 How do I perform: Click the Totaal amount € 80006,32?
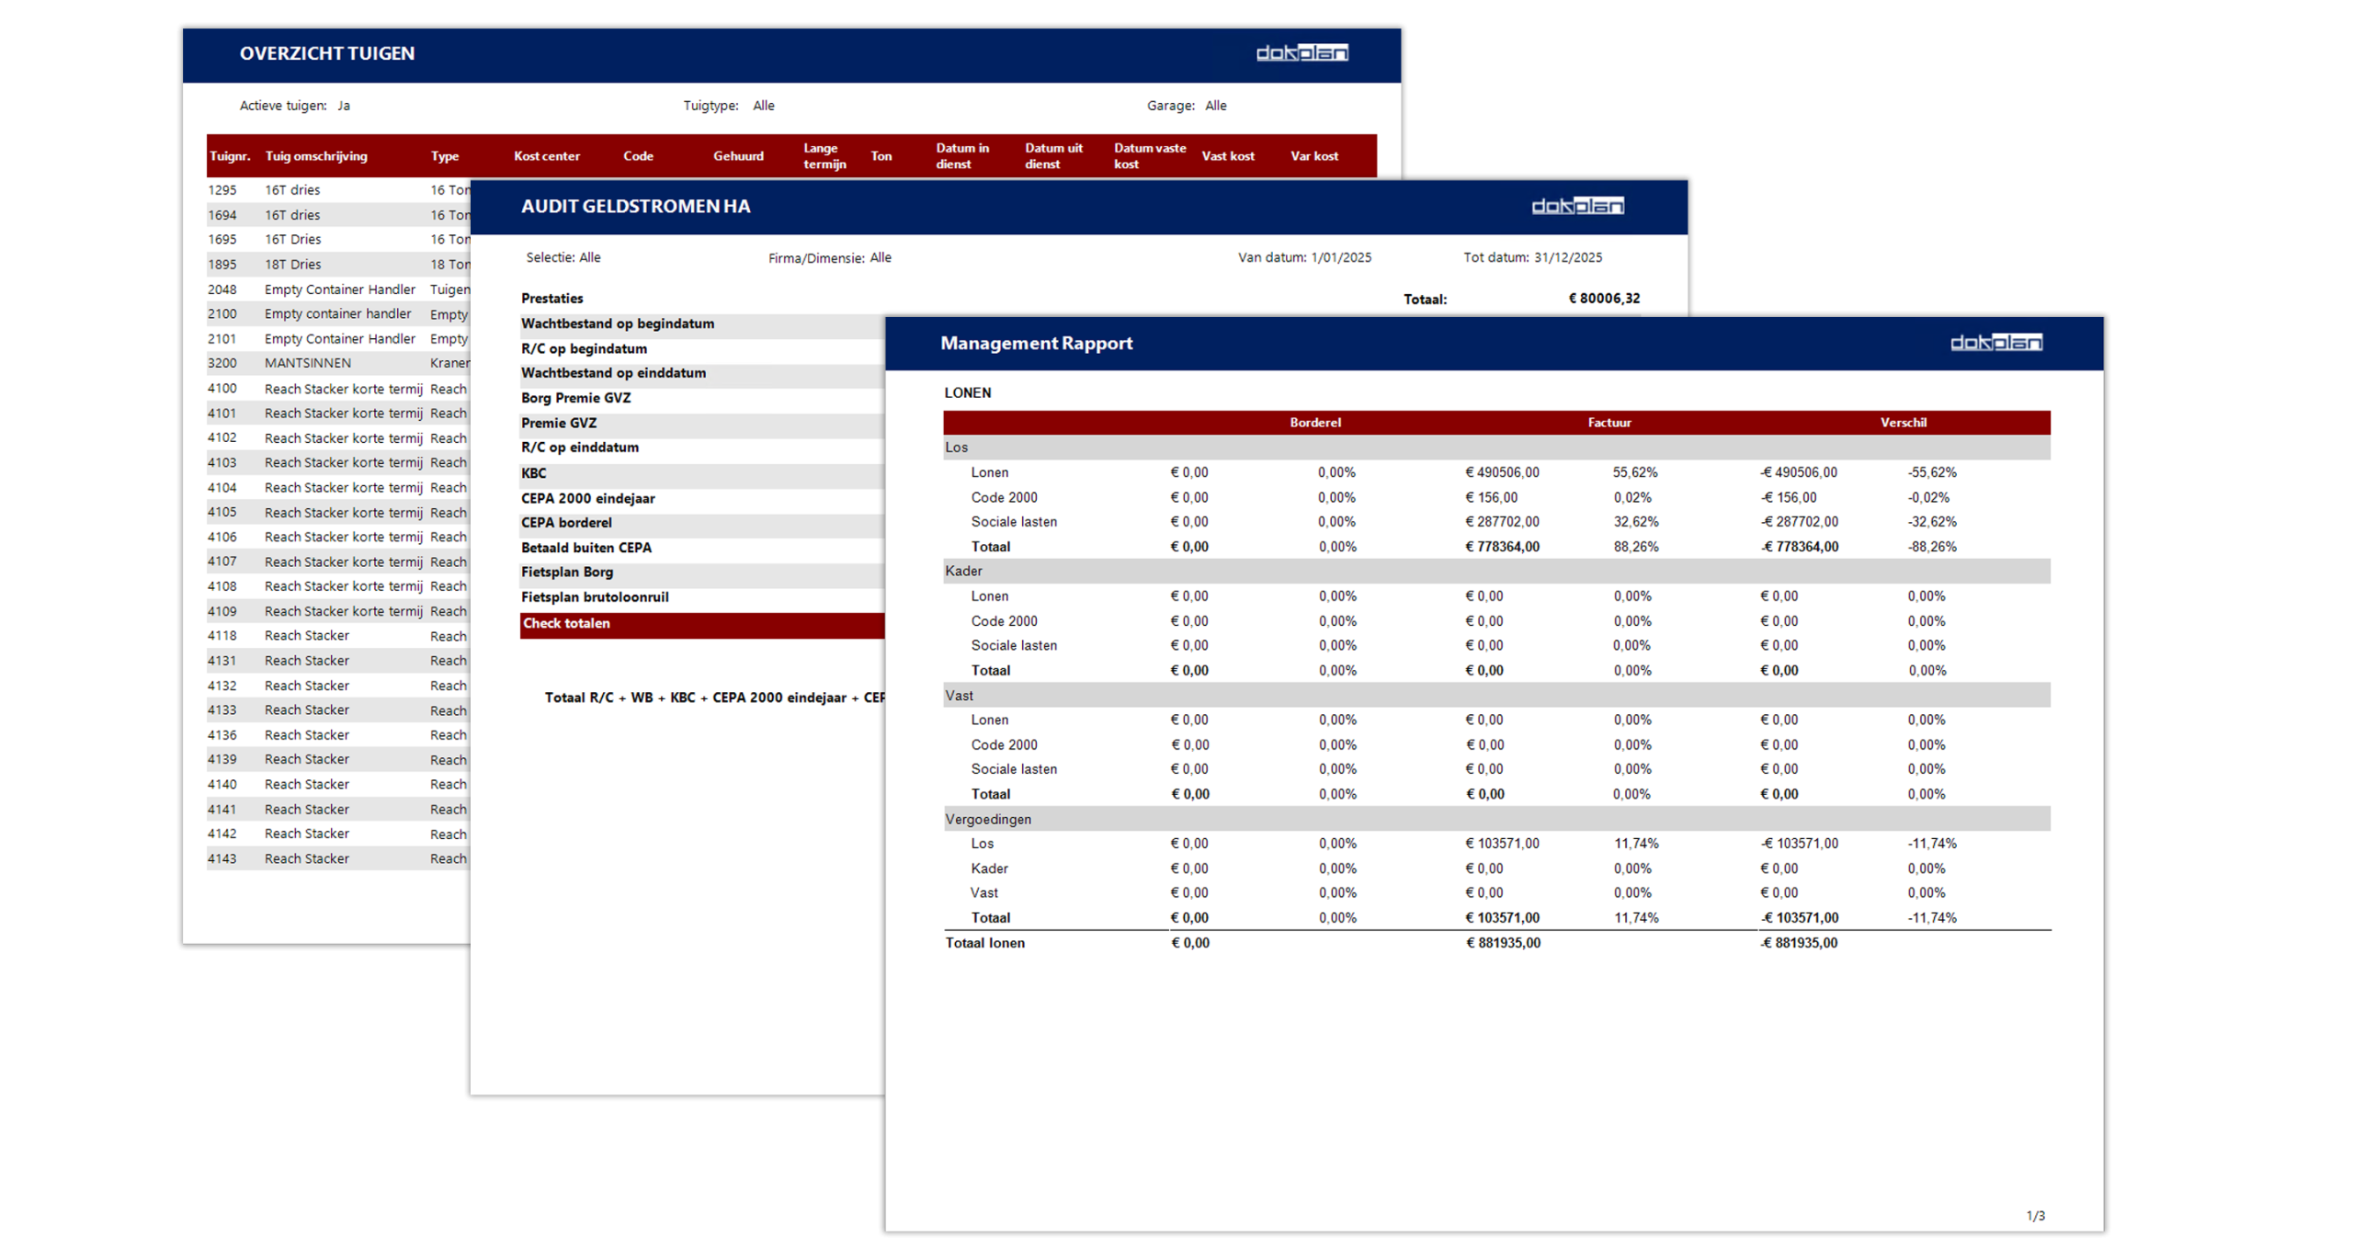coord(1604,299)
